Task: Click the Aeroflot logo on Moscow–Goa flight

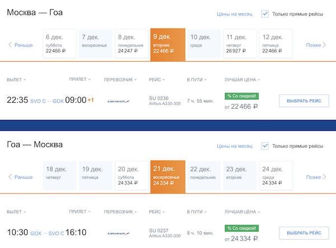Action: pos(118,101)
